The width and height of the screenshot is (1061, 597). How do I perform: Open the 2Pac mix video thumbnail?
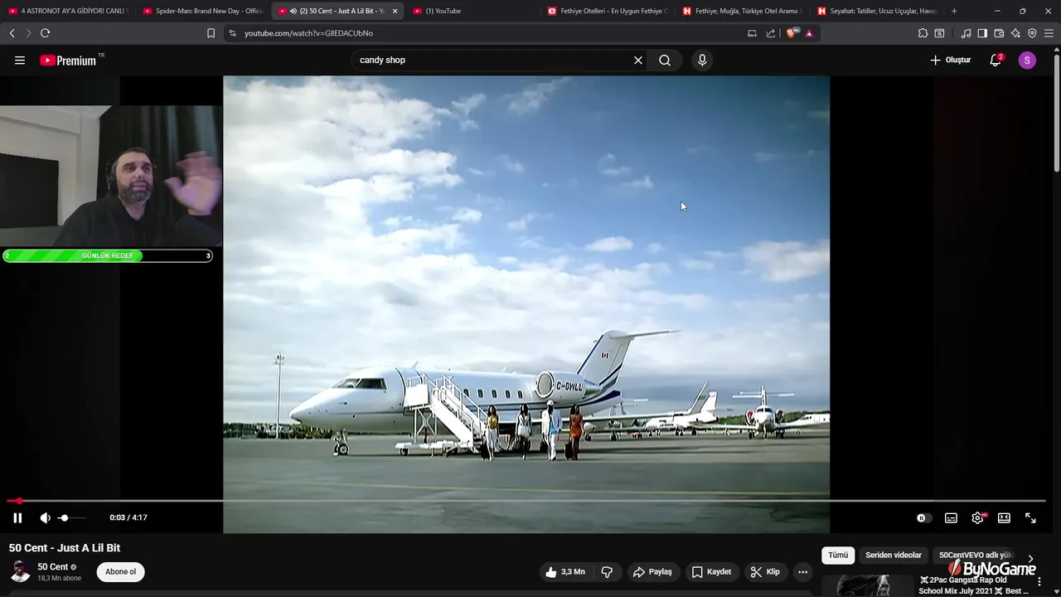867,585
